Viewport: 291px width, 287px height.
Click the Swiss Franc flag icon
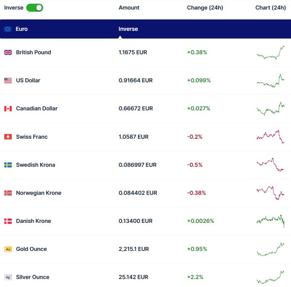tap(8, 137)
